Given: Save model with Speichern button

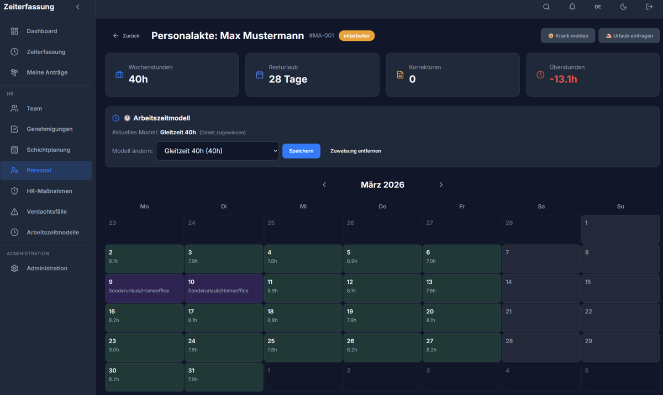Looking at the screenshot, I should [x=301, y=151].
